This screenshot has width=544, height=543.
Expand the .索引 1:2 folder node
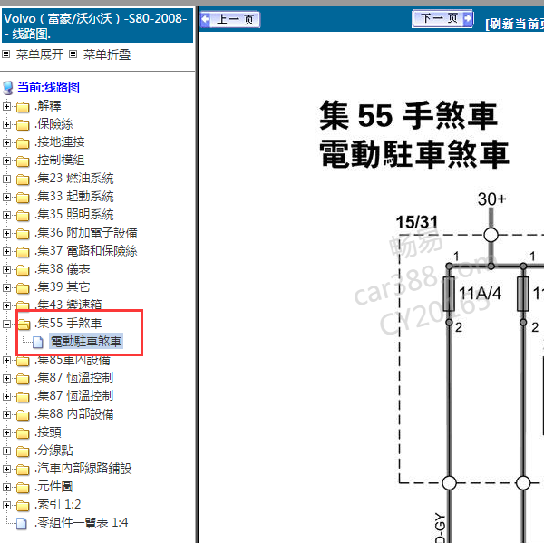click(x=6, y=505)
